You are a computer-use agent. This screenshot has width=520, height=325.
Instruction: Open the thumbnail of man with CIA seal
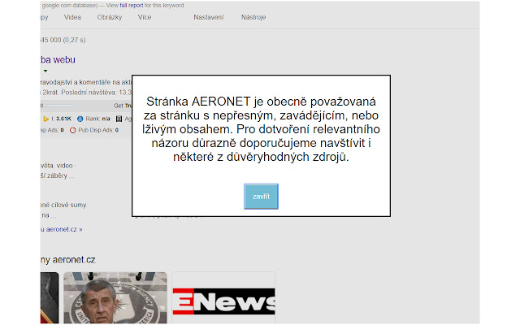click(115, 298)
